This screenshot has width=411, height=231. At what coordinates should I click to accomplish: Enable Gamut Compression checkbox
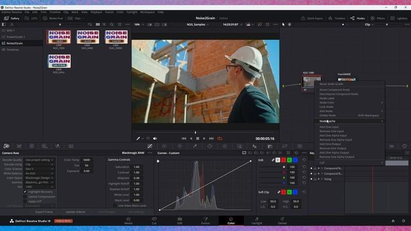coord(25,196)
